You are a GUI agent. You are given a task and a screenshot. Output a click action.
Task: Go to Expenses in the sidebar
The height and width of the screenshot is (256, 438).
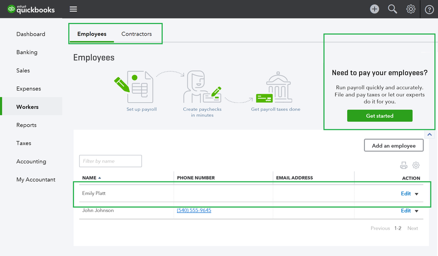pos(28,89)
